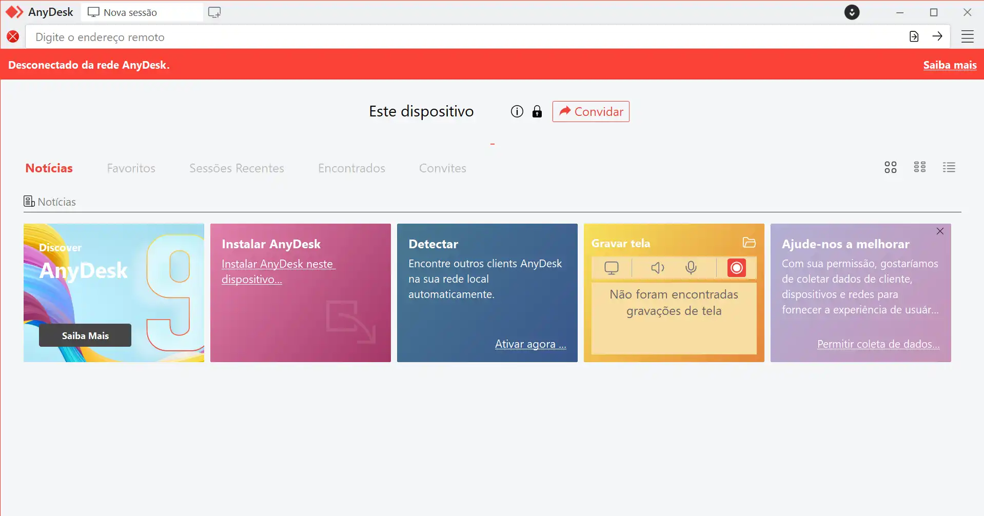
Task: Open the Encontrados tab
Action: coord(351,168)
